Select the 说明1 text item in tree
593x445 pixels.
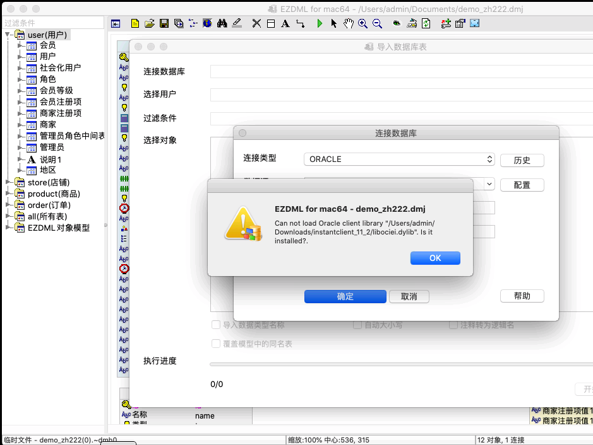[51, 159]
